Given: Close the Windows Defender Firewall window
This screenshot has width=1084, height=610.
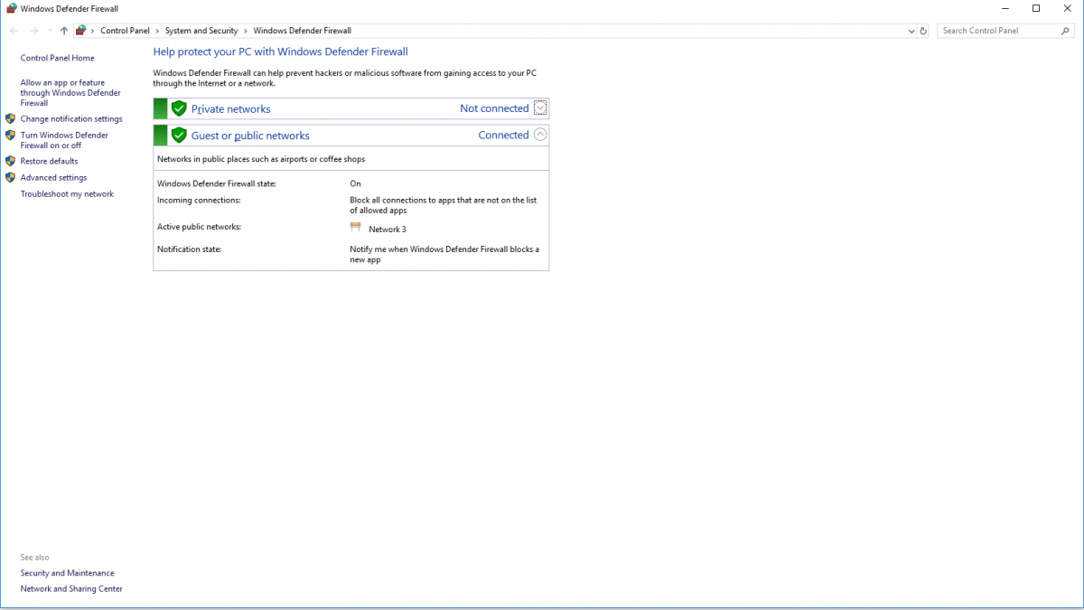Looking at the screenshot, I should [1067, 8].
